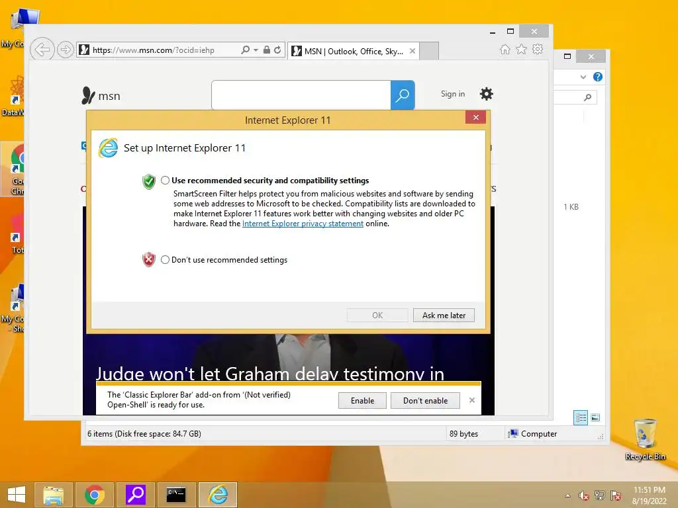678x508 pixels.
Task: Click the Judge won't let Graham headline
Action: pos(270,374)
